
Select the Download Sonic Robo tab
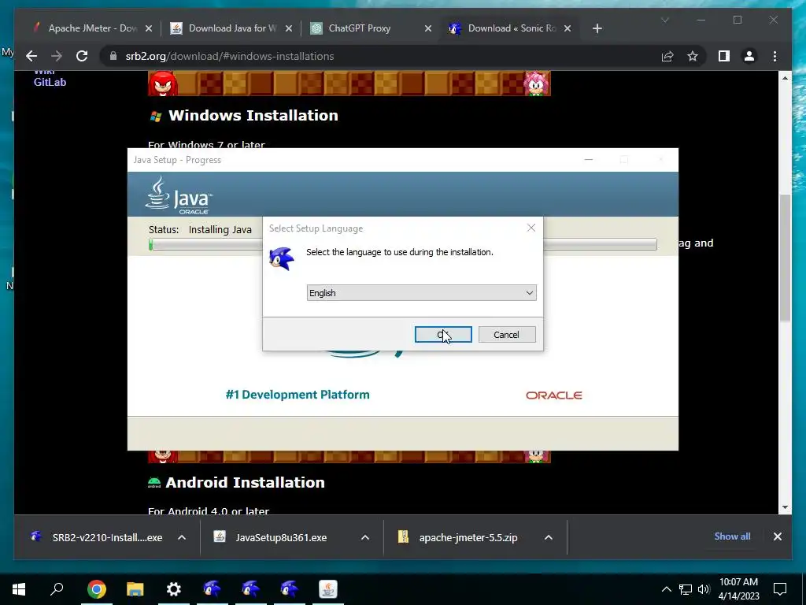512,28
